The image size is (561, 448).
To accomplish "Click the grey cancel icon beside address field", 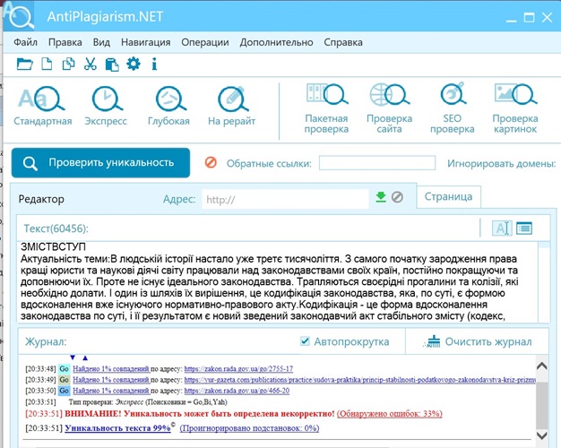I will (397, 197).
